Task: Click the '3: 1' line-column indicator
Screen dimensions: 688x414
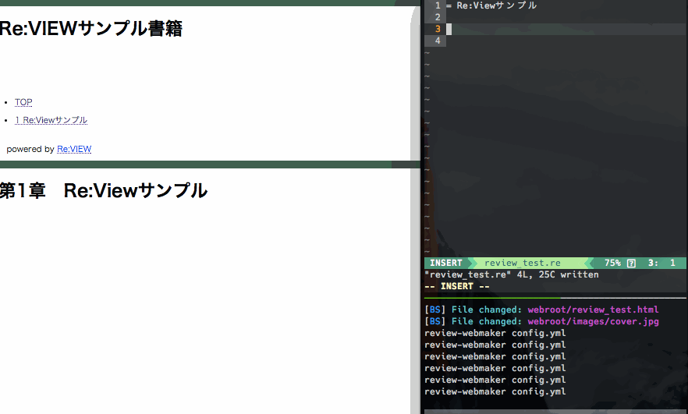Action: click(661, 263)
